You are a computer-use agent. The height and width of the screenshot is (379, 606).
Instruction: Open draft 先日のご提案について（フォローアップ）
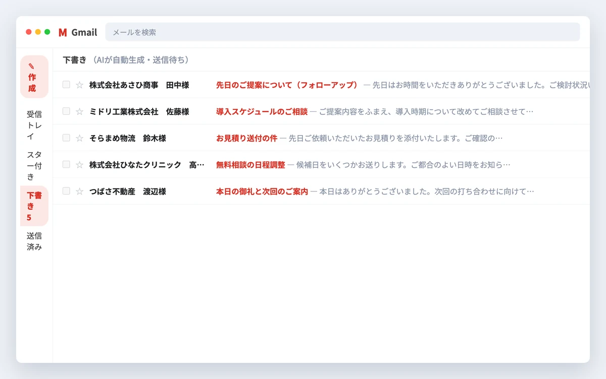pos(287,85)
